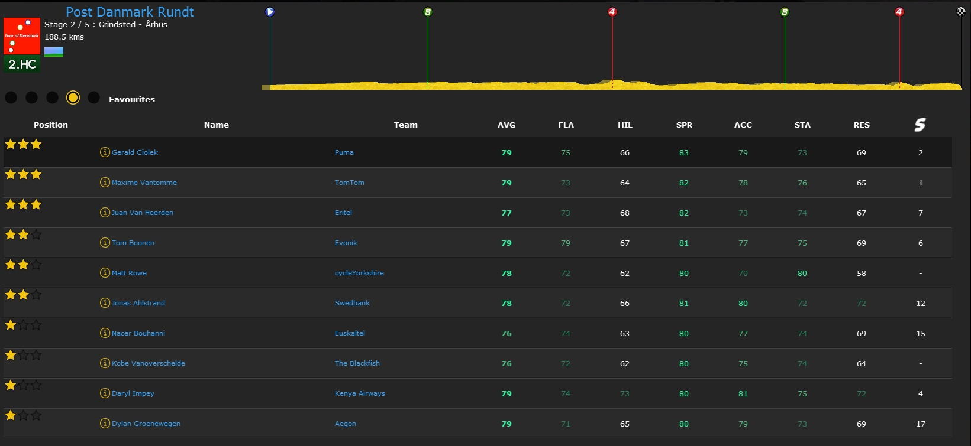
Task: Open the TomTom team page
Action: click(x=350, y=183)
